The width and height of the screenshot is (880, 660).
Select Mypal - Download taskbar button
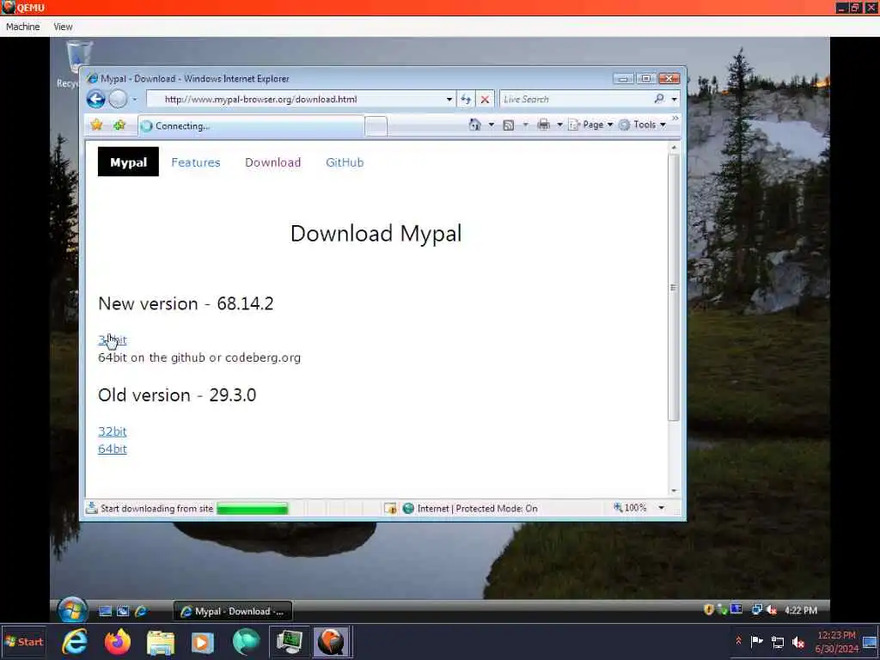233,611
